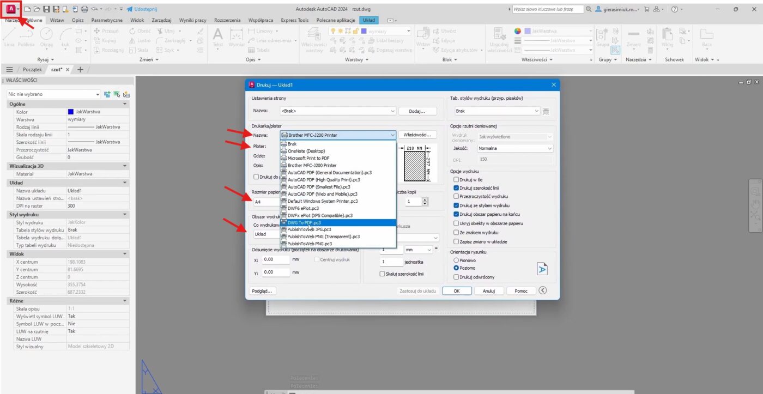Expand more options arrow next to Pomoc
763x394 pixels.
542,291
